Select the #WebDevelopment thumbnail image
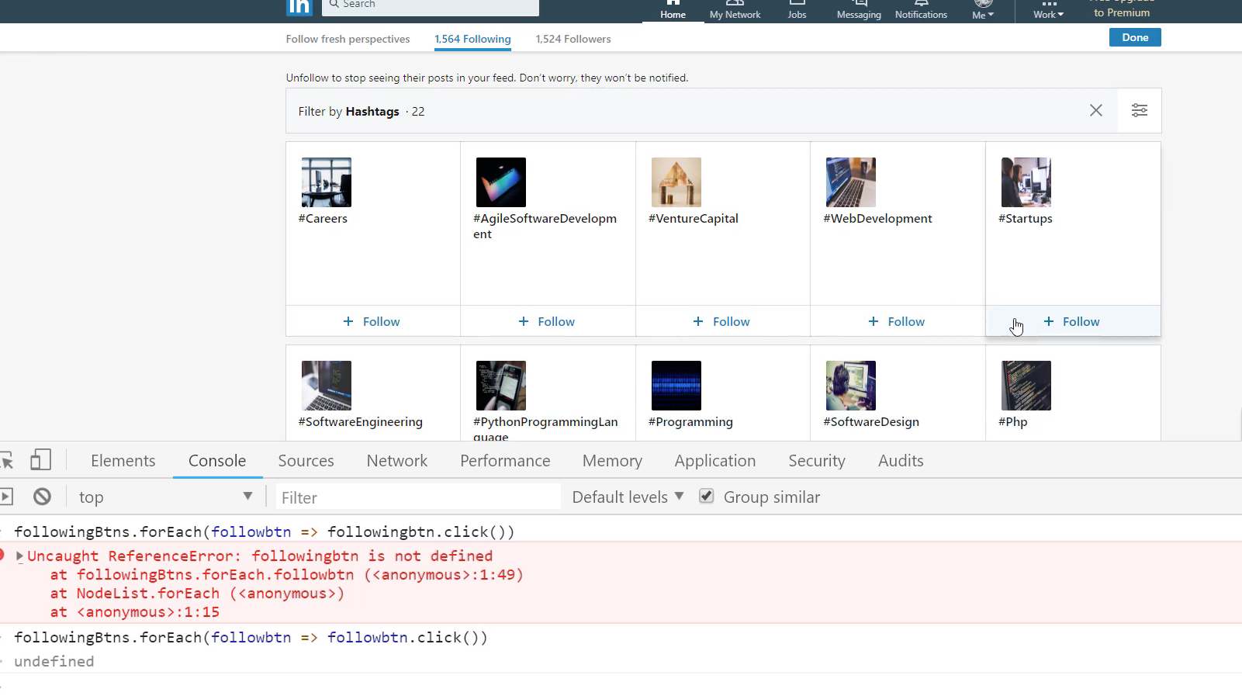The height and width of the screenshot is (696, 1242). (850, 182)
